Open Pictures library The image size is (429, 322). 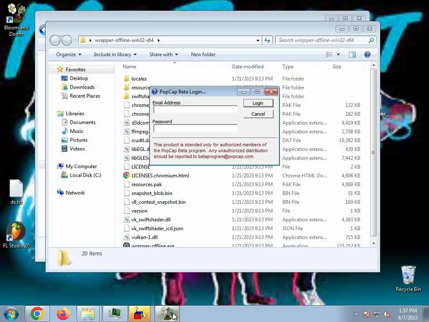tap(78, 140)
